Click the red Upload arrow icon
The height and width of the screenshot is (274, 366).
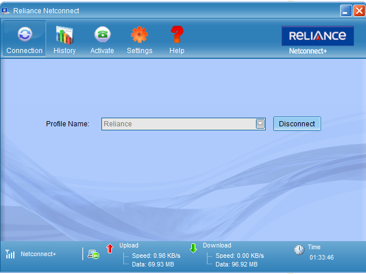[x=110, y=249]
